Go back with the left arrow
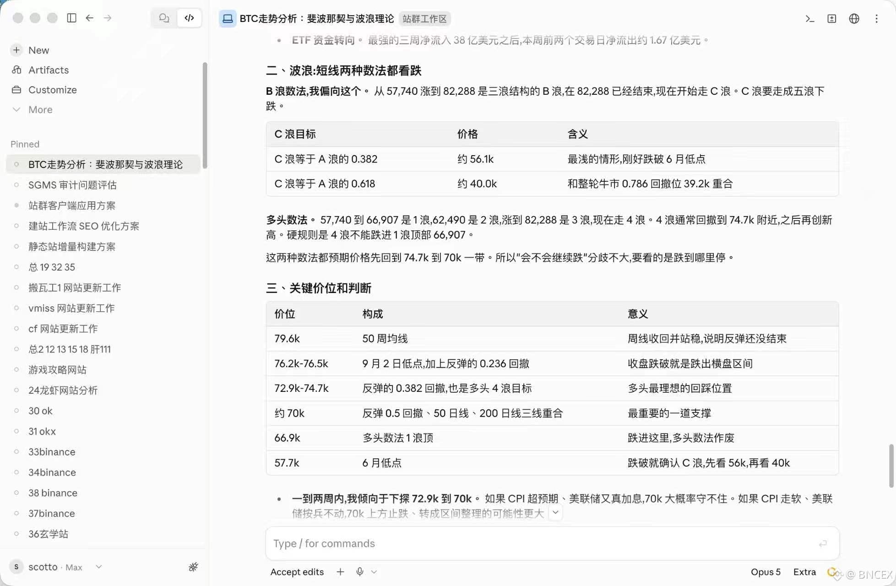This screenshot has height=586, width=896. coord(90,18)
